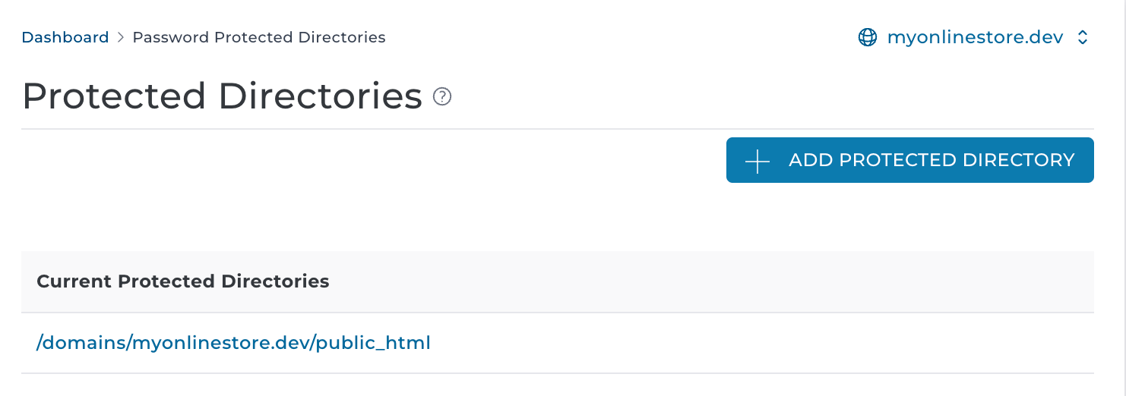1126x396 pixels.
Task: Click the plus icon on Add button
Action: [757, 161]
